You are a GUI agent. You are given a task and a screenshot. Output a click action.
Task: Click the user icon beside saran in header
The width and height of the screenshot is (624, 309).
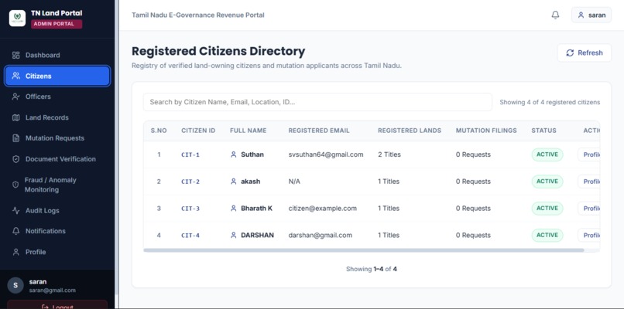(x=581, y=15)
